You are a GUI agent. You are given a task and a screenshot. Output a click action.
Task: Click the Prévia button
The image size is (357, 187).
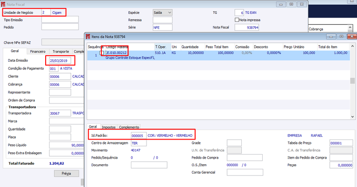(x=67, y=173)
